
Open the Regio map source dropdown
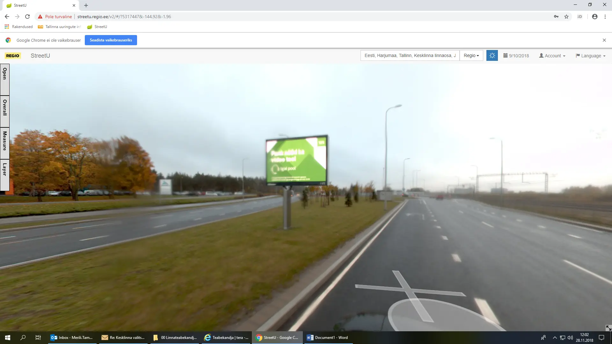click(x=471, y=55)
